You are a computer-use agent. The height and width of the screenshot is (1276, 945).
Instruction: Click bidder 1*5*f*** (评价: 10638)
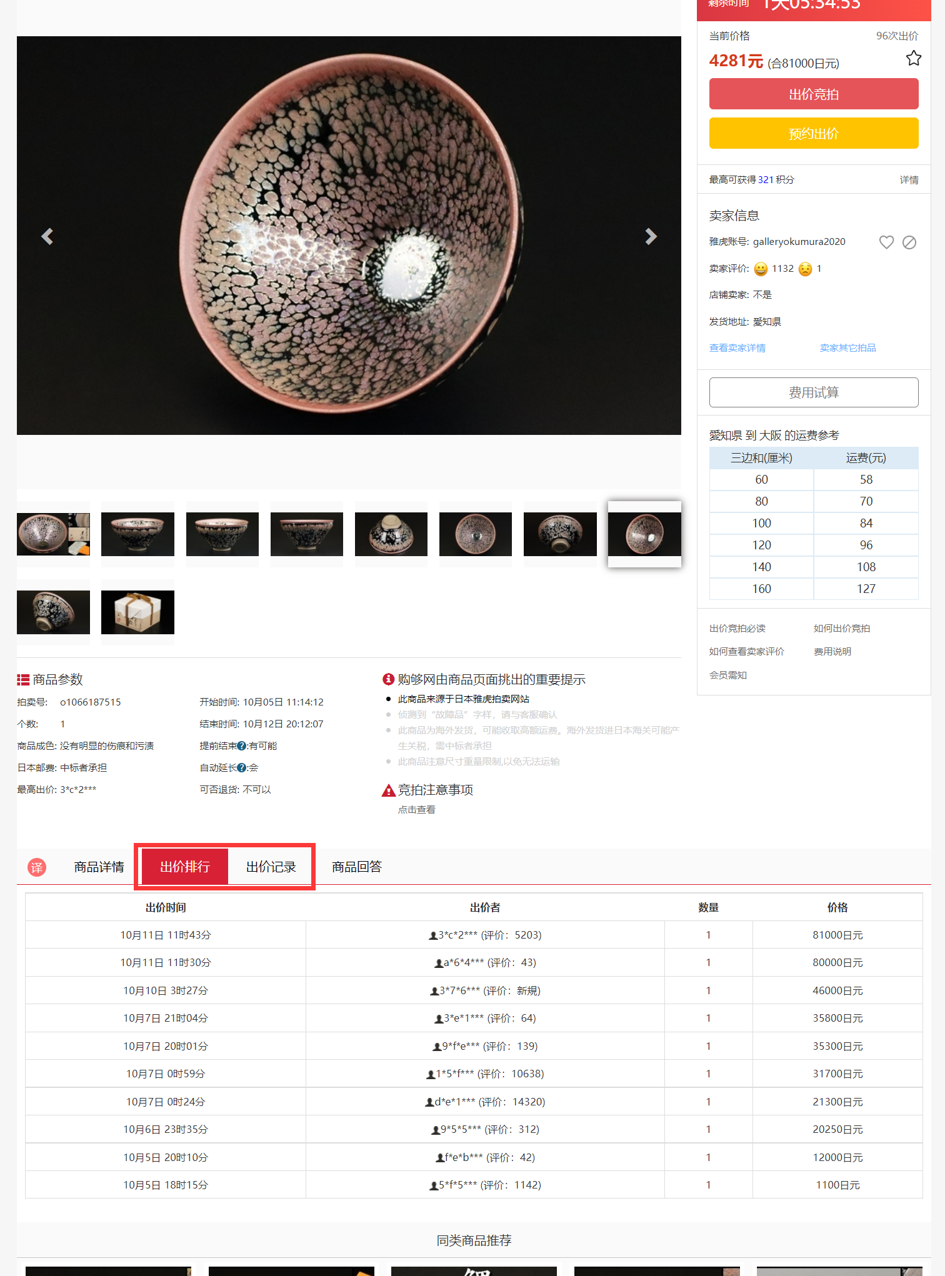click(485, 1074)
